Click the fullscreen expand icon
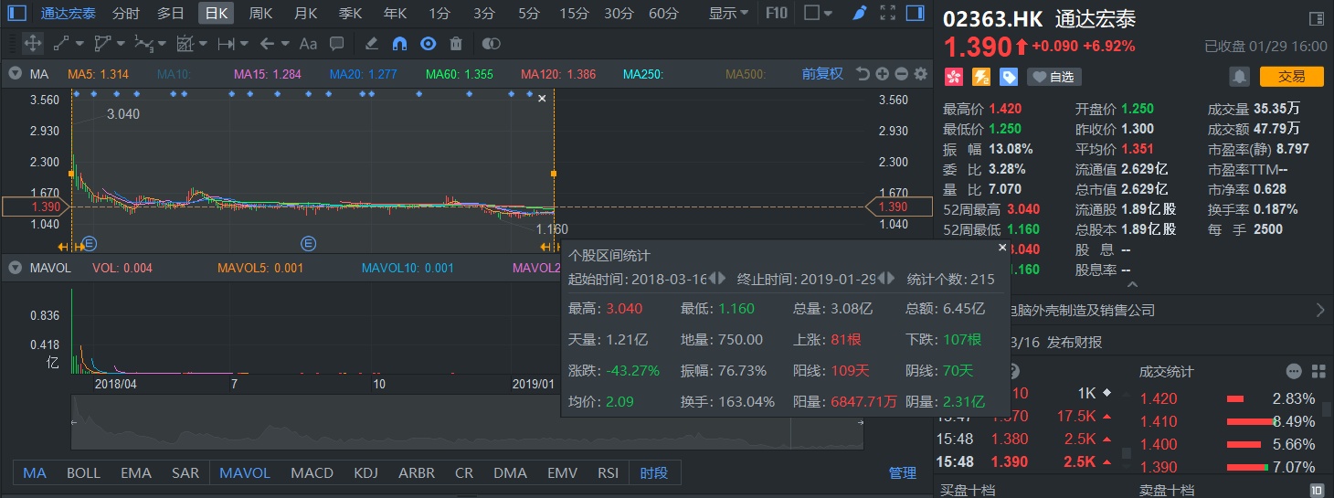This screenshot has height=498, width=1334. point(886,14)
